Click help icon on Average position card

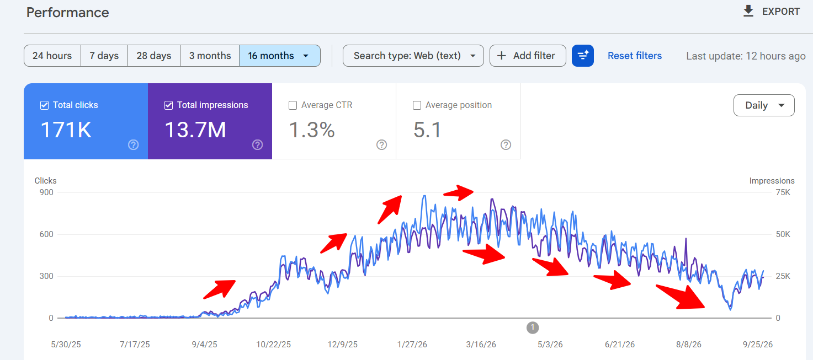click(x=506, y=145)
